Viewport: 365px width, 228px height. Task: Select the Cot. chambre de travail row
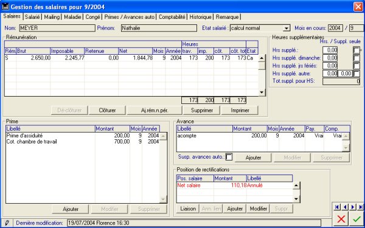[x=83, y=142]
